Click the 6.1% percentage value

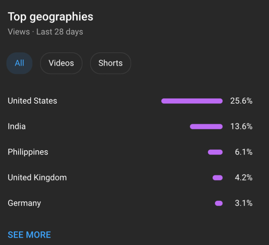point(244,152)
